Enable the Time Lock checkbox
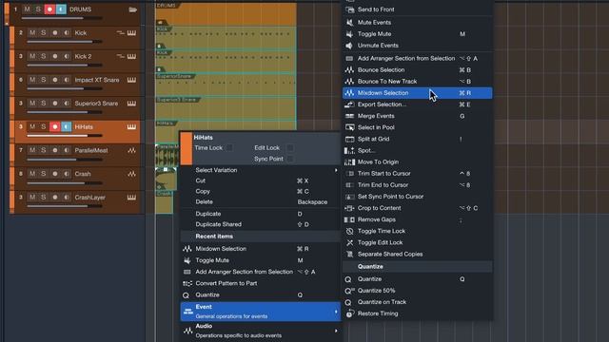The image size is (609, 342). coord(229,148)
